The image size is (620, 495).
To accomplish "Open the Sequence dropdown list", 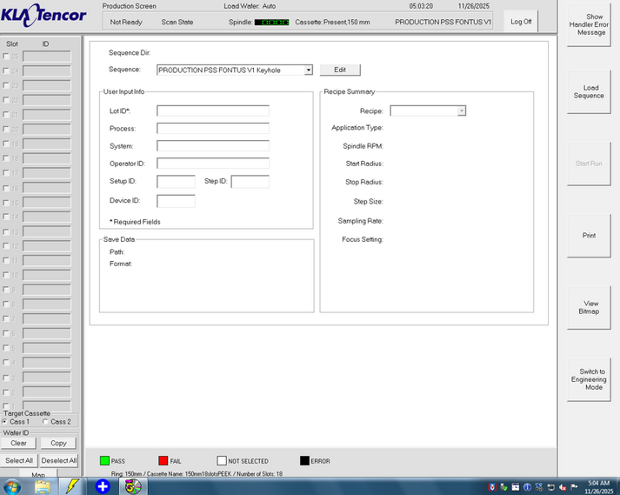I will (309, 70).
